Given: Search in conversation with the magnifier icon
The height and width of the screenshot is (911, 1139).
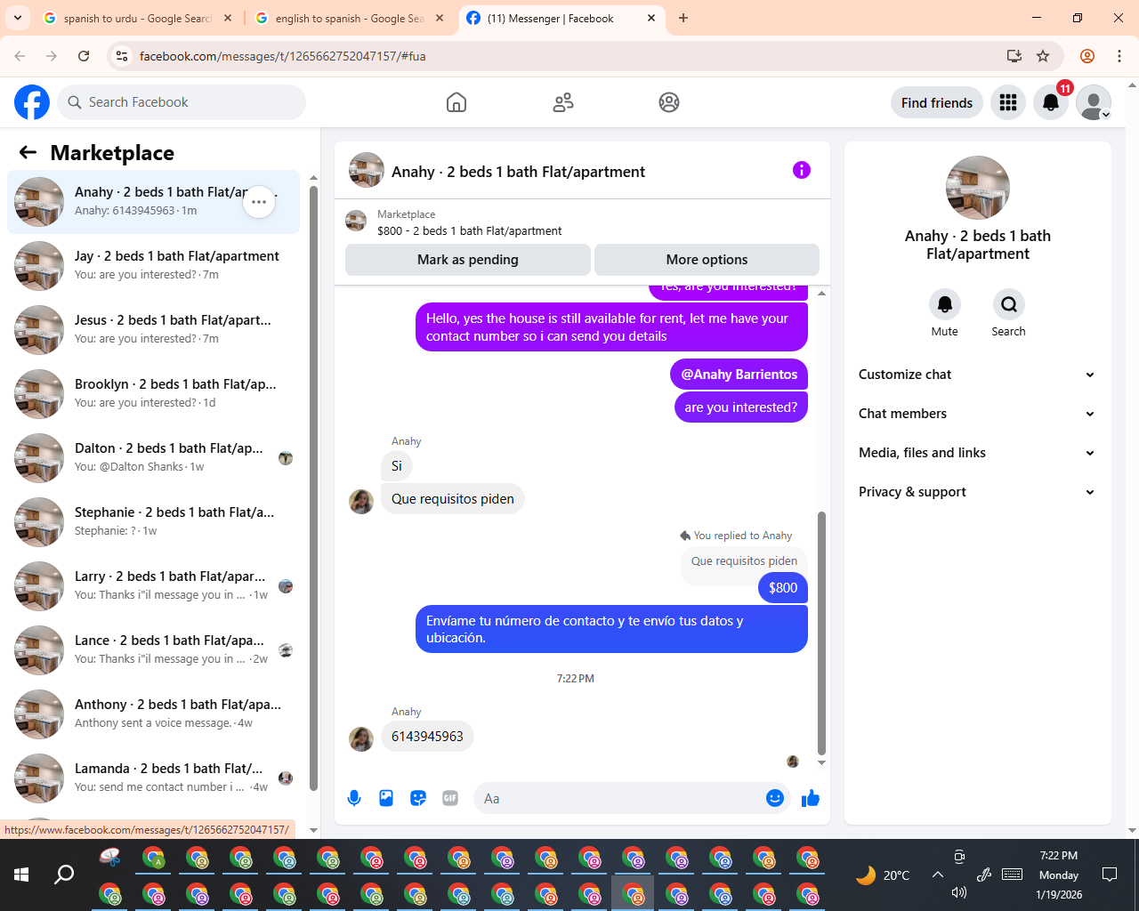Looking at the screenshot, I should (1009, 304).
